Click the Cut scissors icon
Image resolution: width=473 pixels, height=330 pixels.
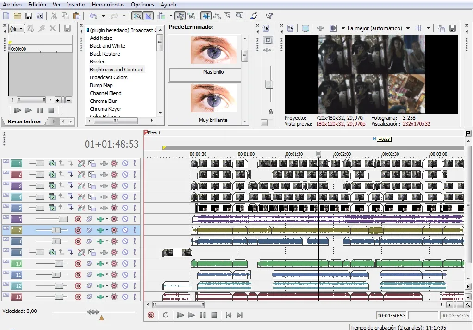click(x=55, y=16)
